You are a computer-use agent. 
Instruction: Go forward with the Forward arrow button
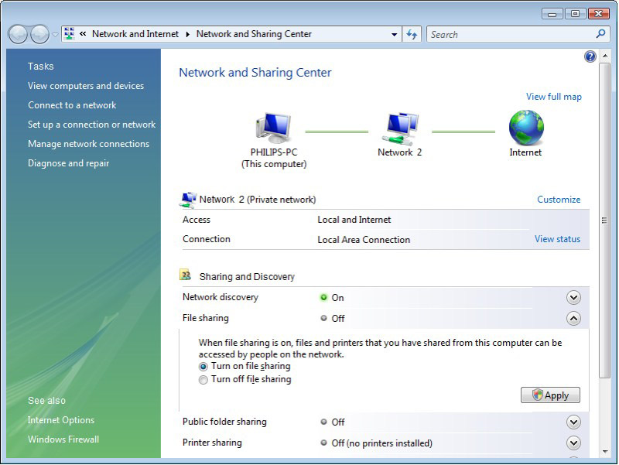coord(39,34)
